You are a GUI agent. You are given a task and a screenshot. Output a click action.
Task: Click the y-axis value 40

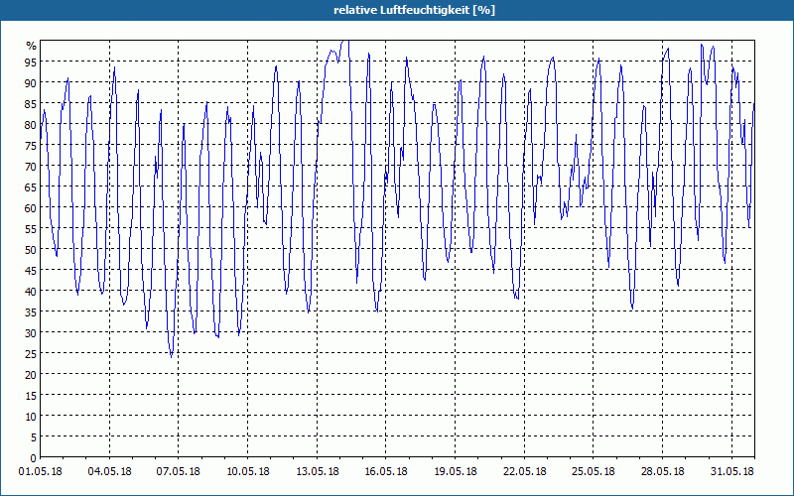(x=31, y=291)
